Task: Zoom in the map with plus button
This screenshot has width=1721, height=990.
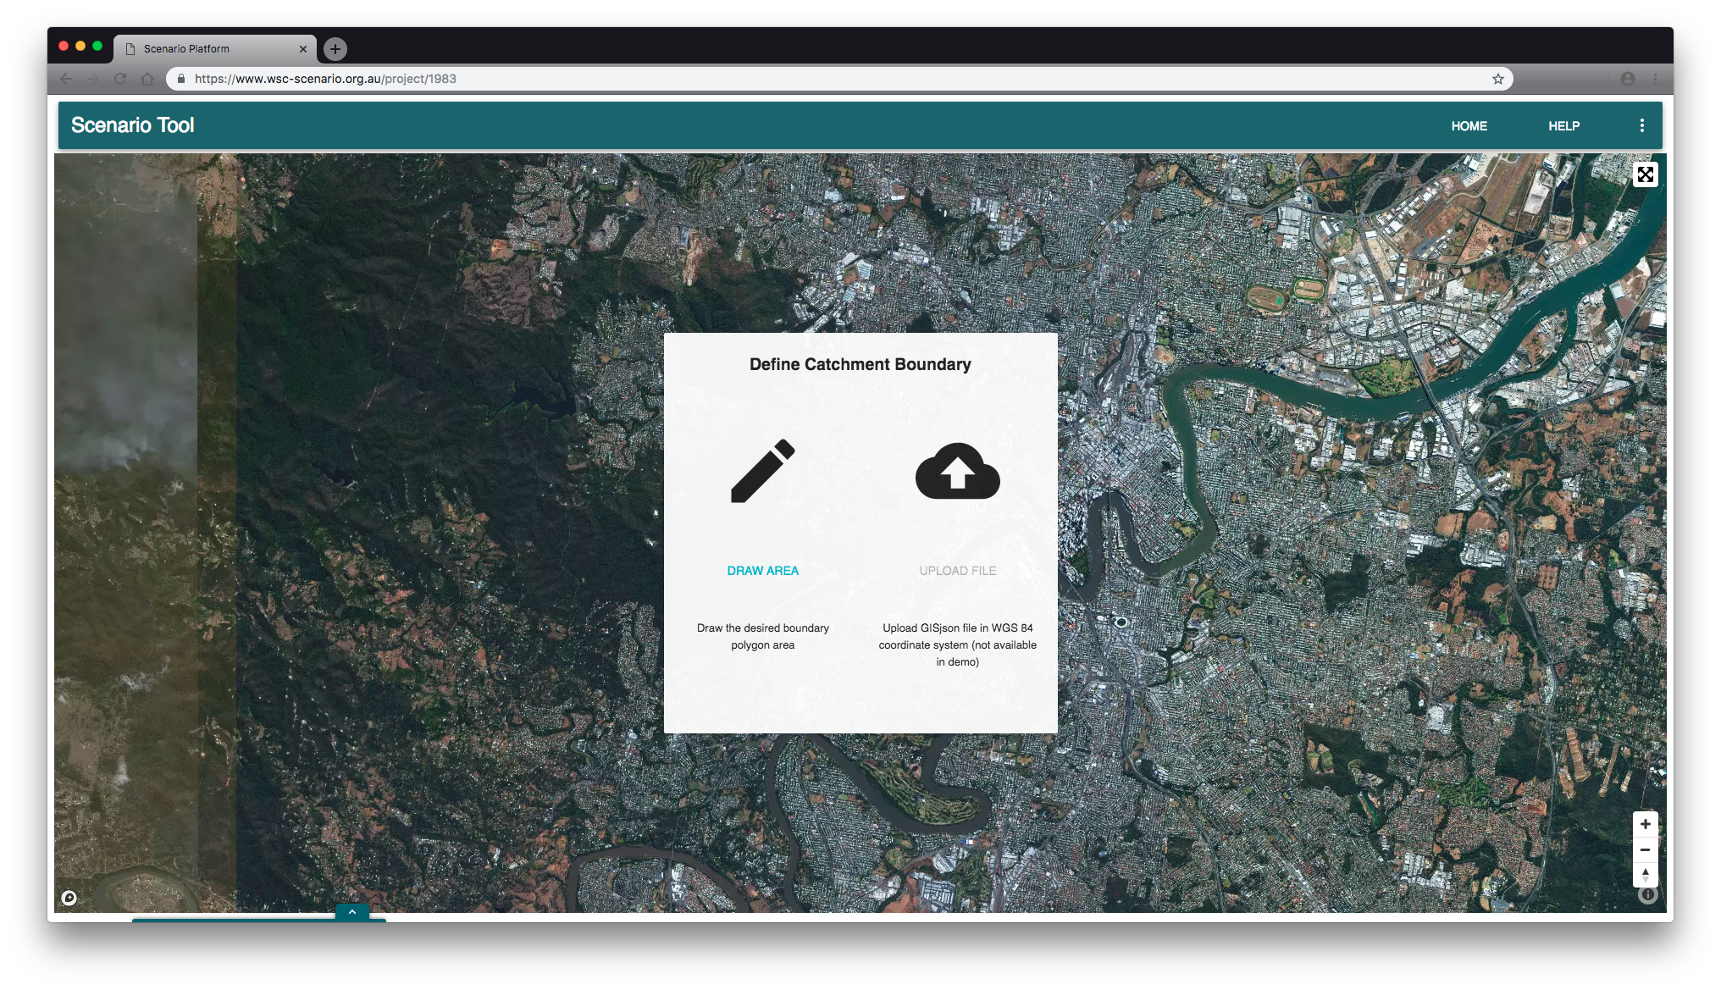Action: [1645, 824]
